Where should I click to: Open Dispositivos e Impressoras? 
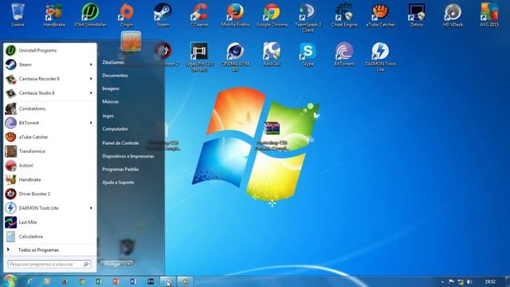(128, 156)
